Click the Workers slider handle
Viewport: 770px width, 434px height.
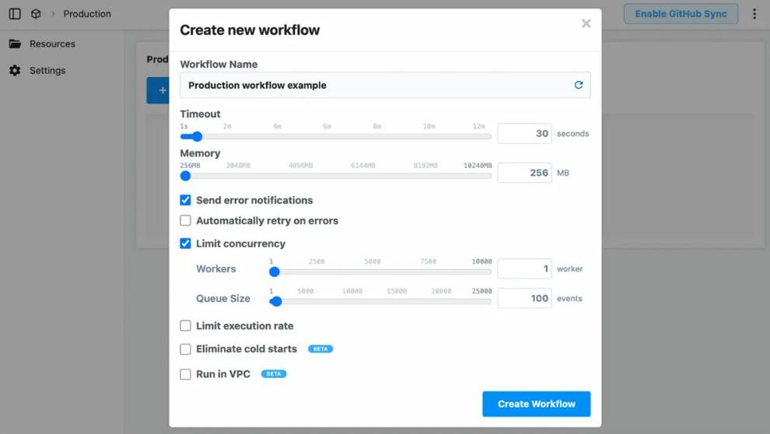275,272
